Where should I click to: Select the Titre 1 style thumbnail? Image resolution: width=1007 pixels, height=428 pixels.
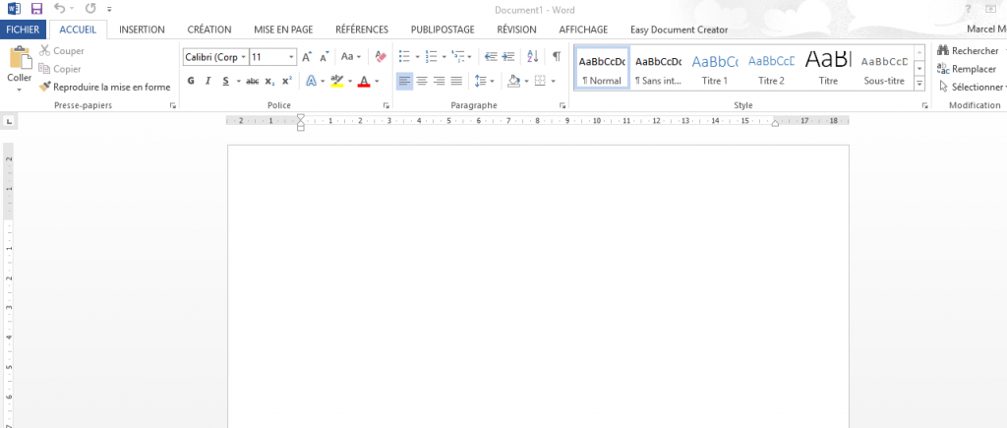715,68
